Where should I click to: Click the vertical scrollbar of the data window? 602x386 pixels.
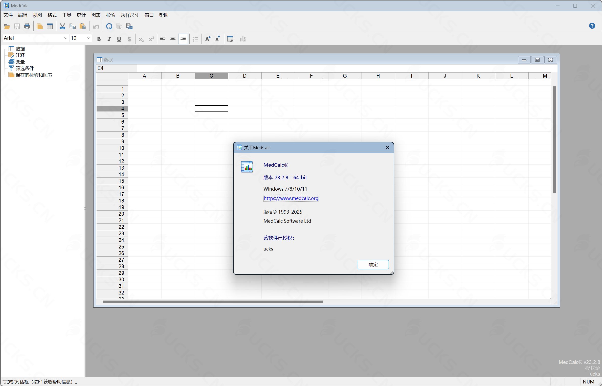(554, 139)
